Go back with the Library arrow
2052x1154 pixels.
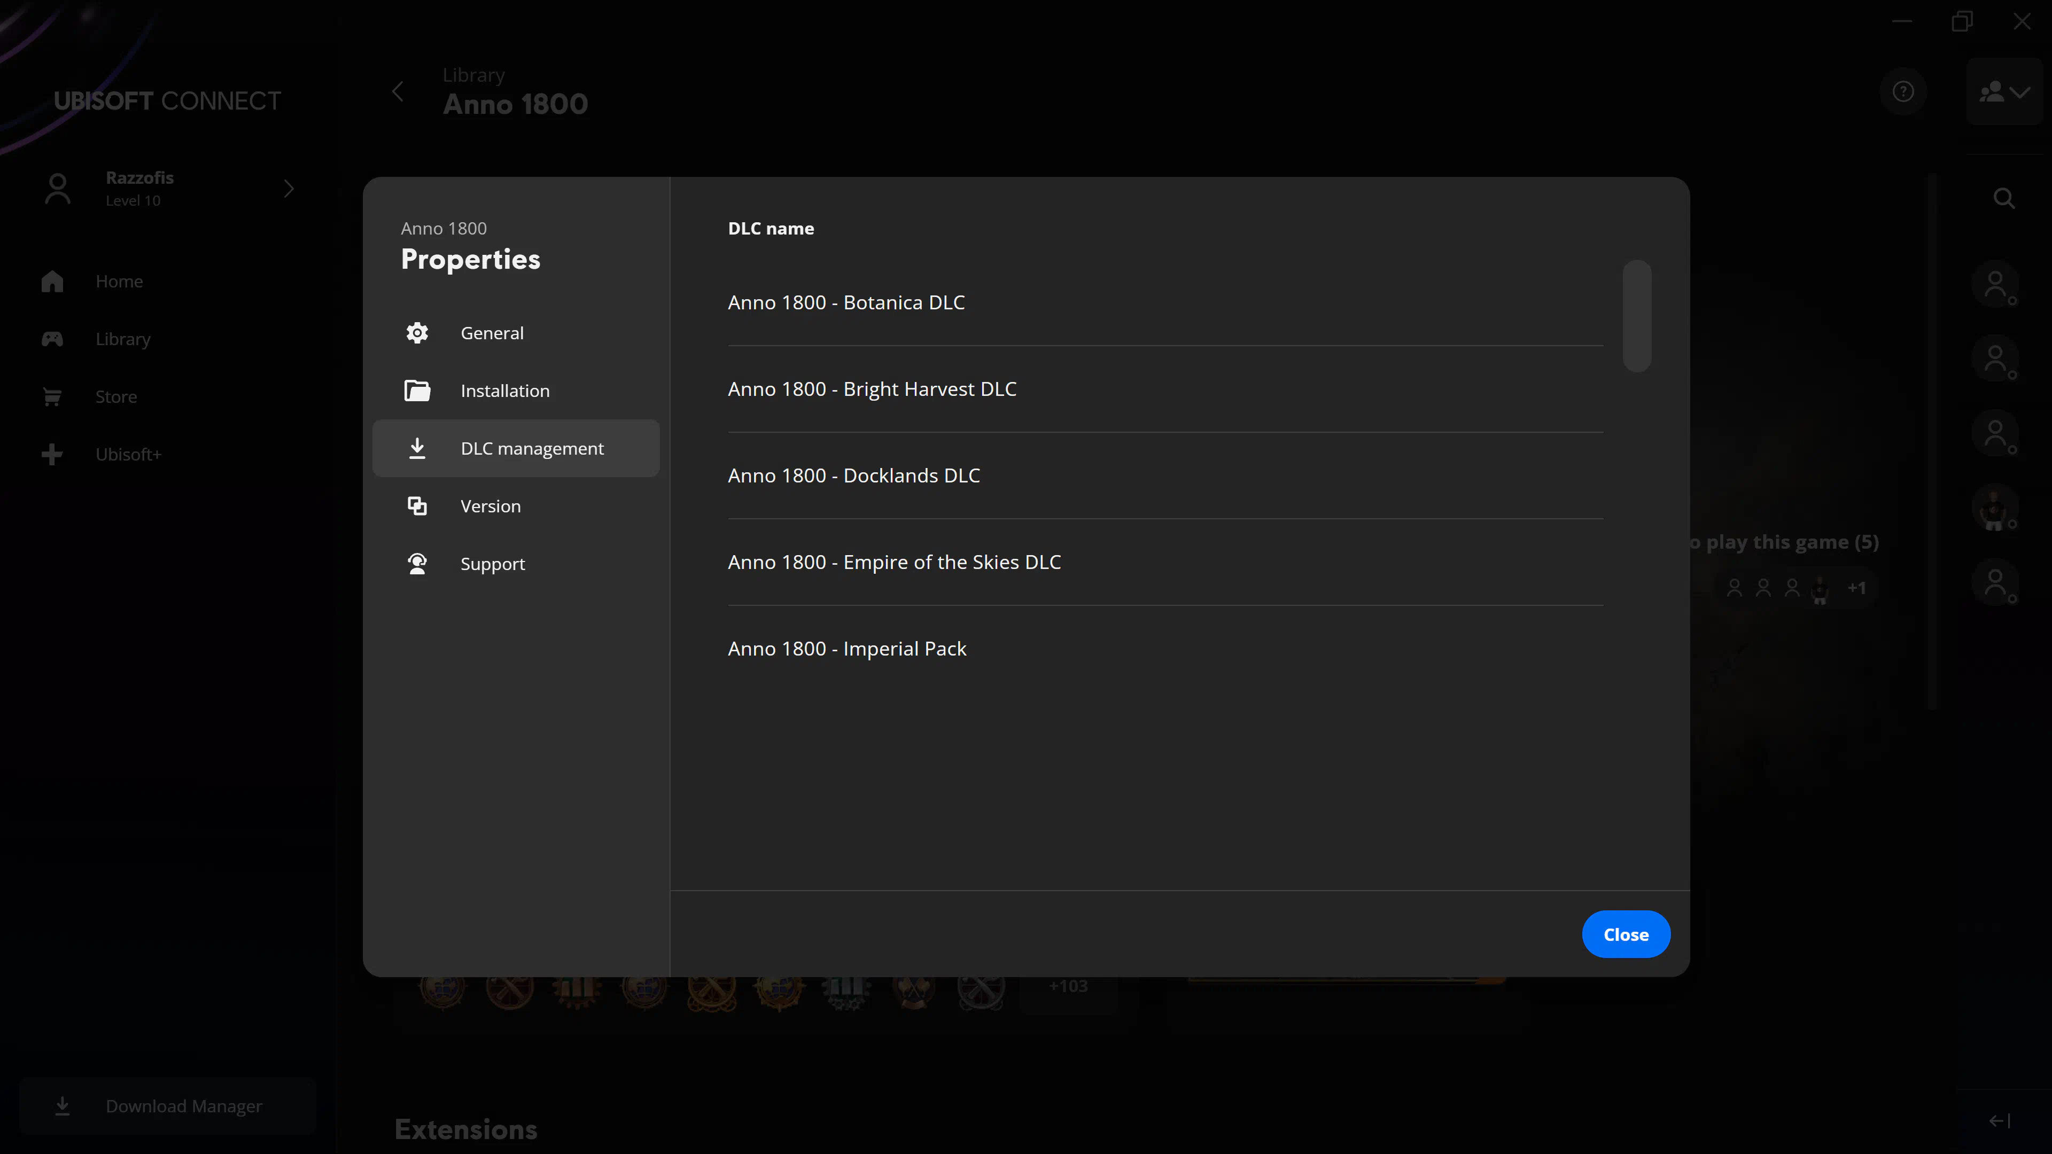pos(398,92)
